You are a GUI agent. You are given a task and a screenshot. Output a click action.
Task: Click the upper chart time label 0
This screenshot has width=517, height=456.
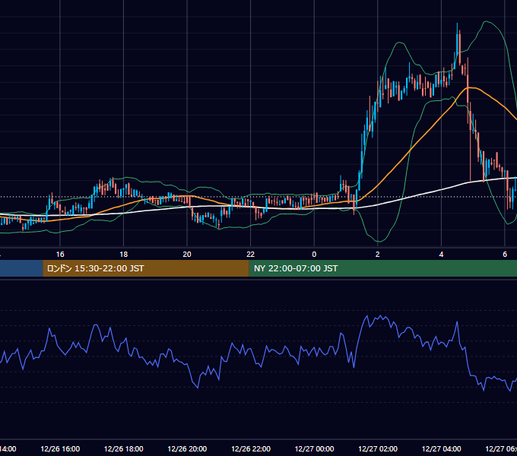pyautogui.click(x=314, y=254)
